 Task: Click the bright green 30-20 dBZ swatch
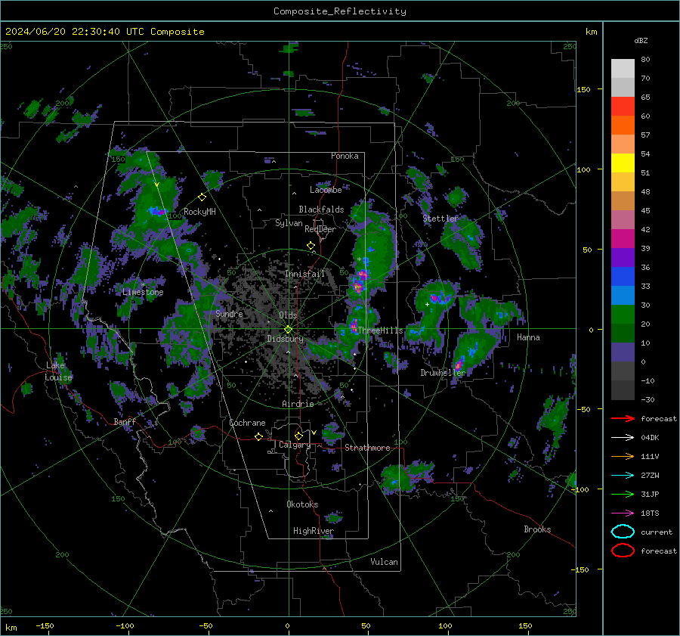623,315
